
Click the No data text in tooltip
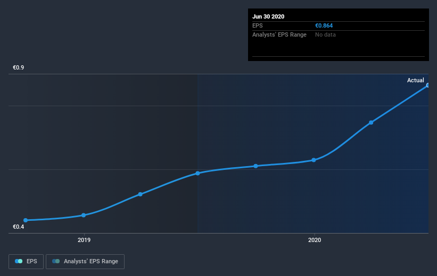[x=325, y=34]
